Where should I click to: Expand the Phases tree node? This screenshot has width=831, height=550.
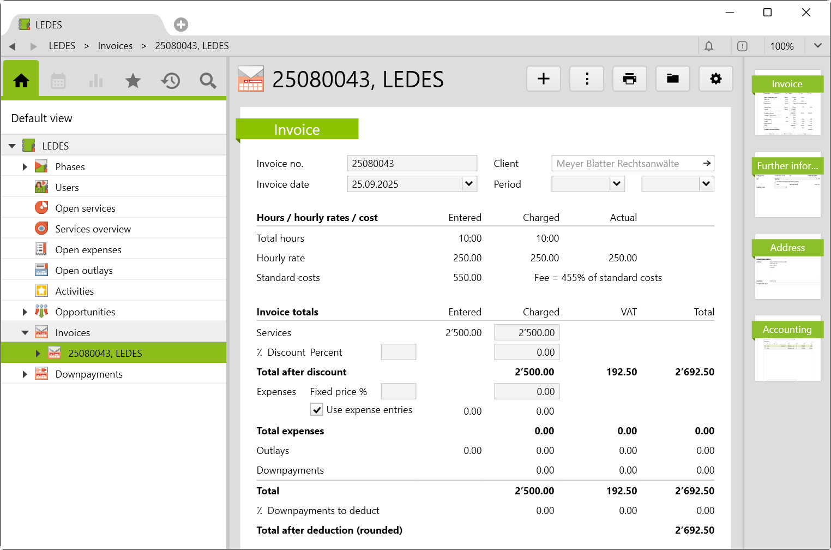click(x=25, y=167)
